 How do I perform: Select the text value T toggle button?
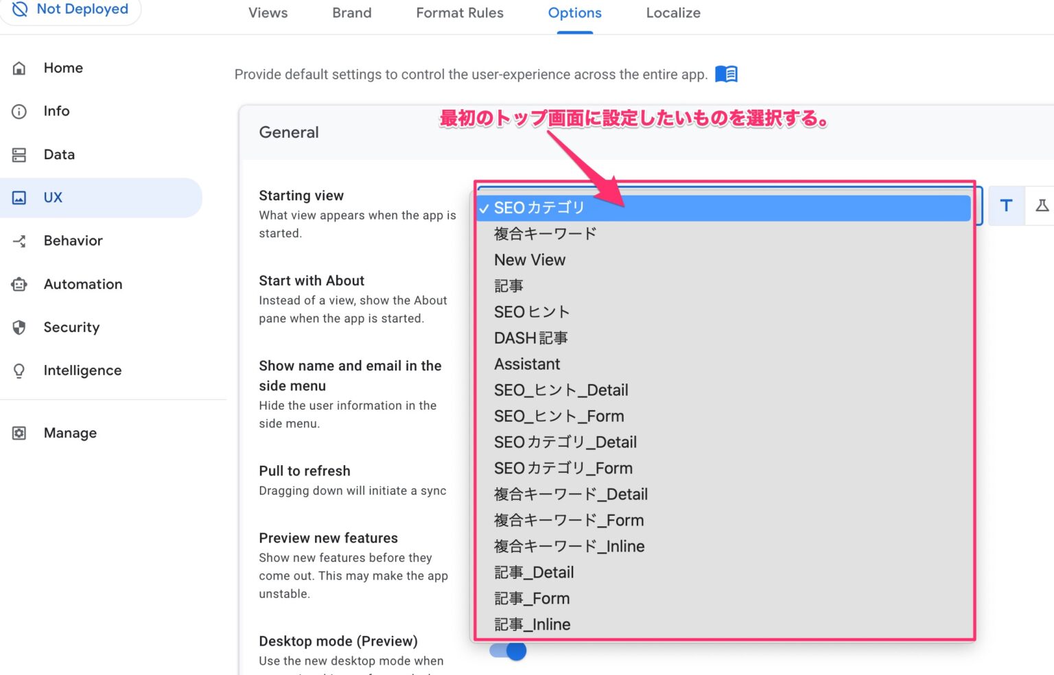(x=1005, y=205)
